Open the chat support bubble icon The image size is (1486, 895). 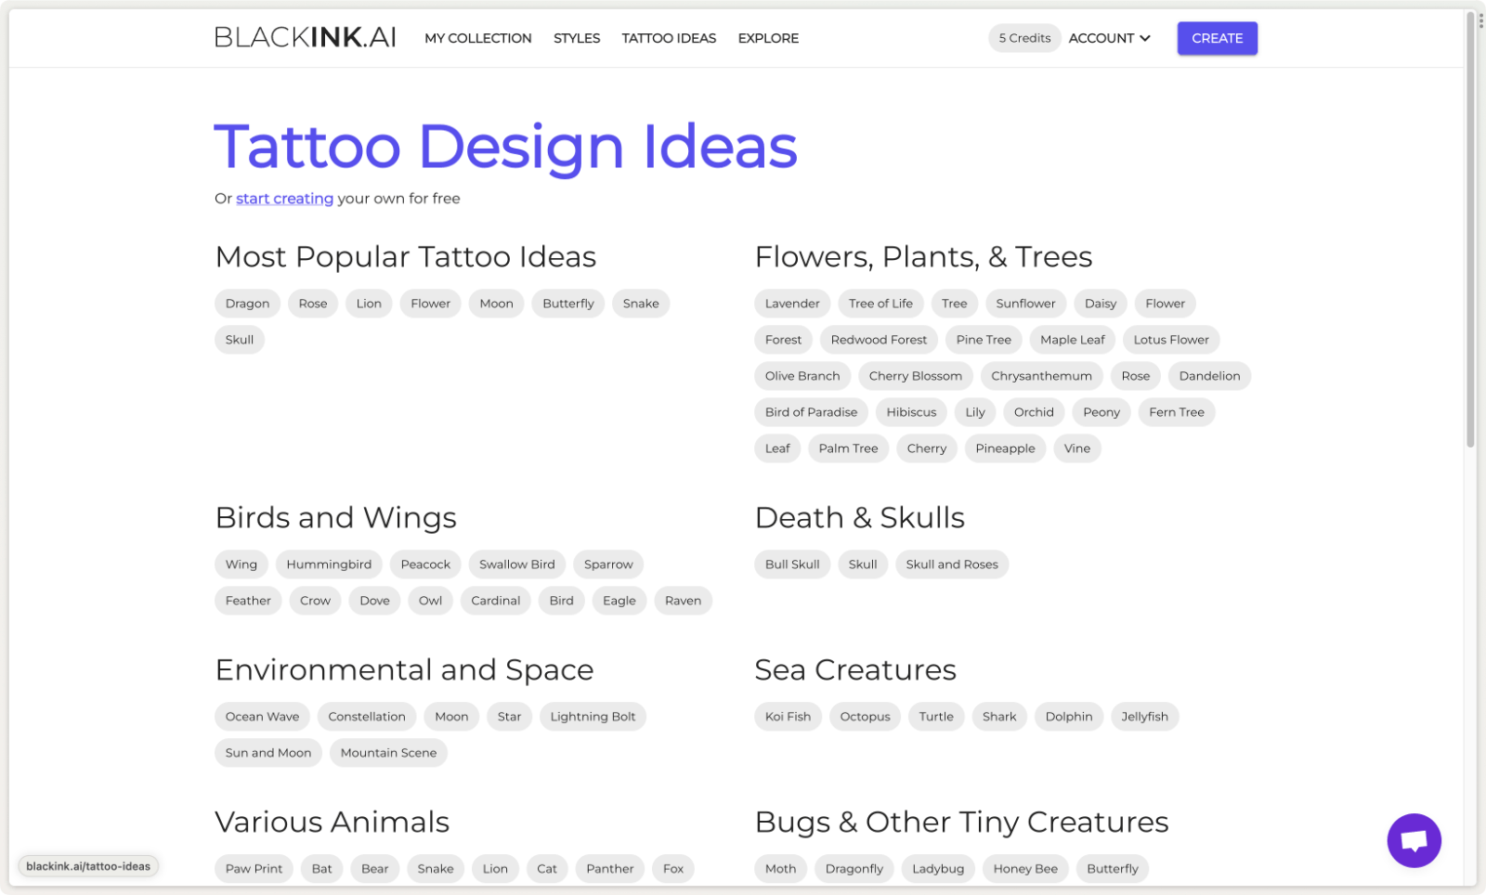1414,840
